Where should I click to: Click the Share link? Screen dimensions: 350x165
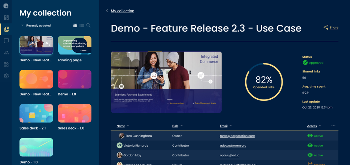334,28
